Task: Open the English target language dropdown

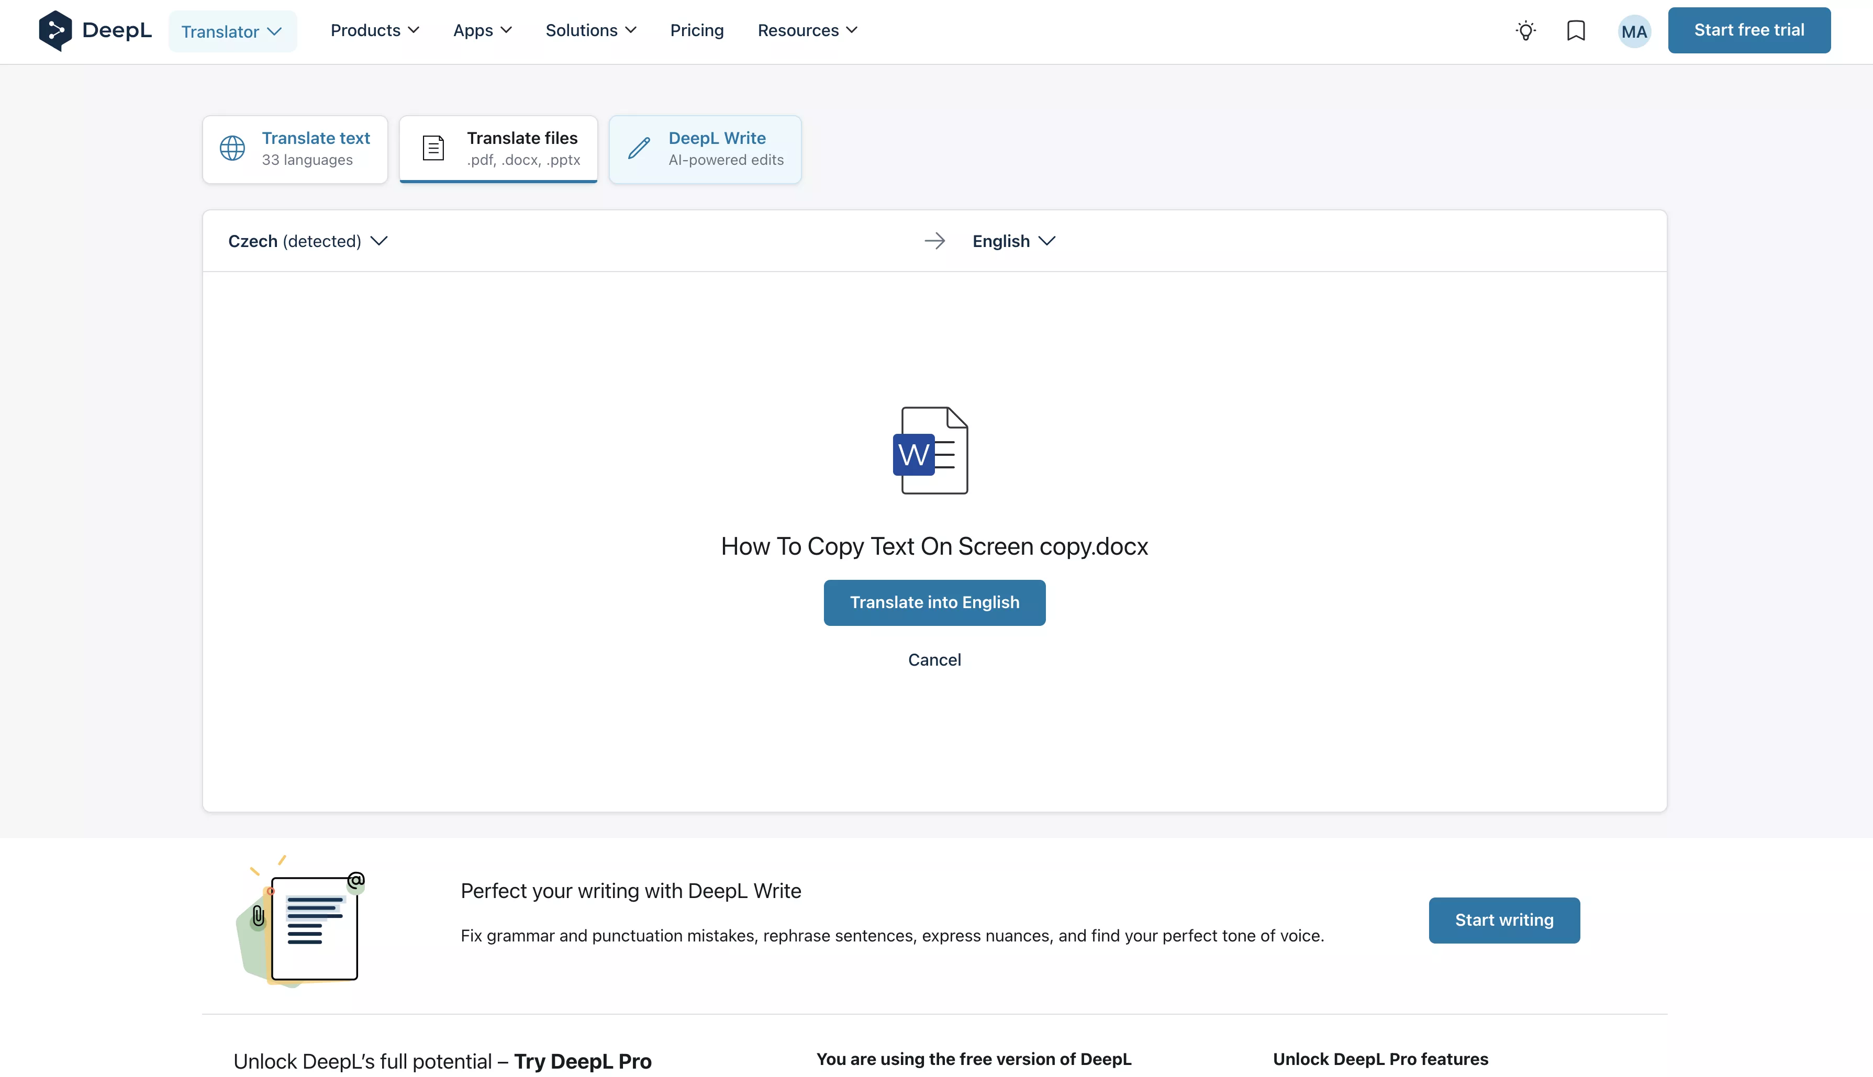Action: 1013,241
